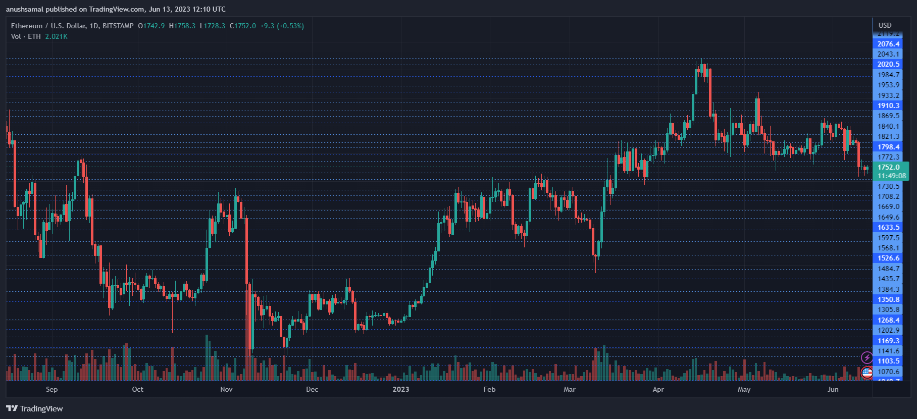Select the Vol · ETH indicator legend
The width and height of the screenshot is (917, 419).
(x=26, y=36)
